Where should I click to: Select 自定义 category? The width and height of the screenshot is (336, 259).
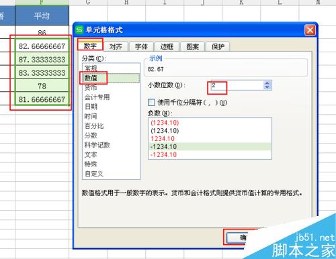point(111,174)
